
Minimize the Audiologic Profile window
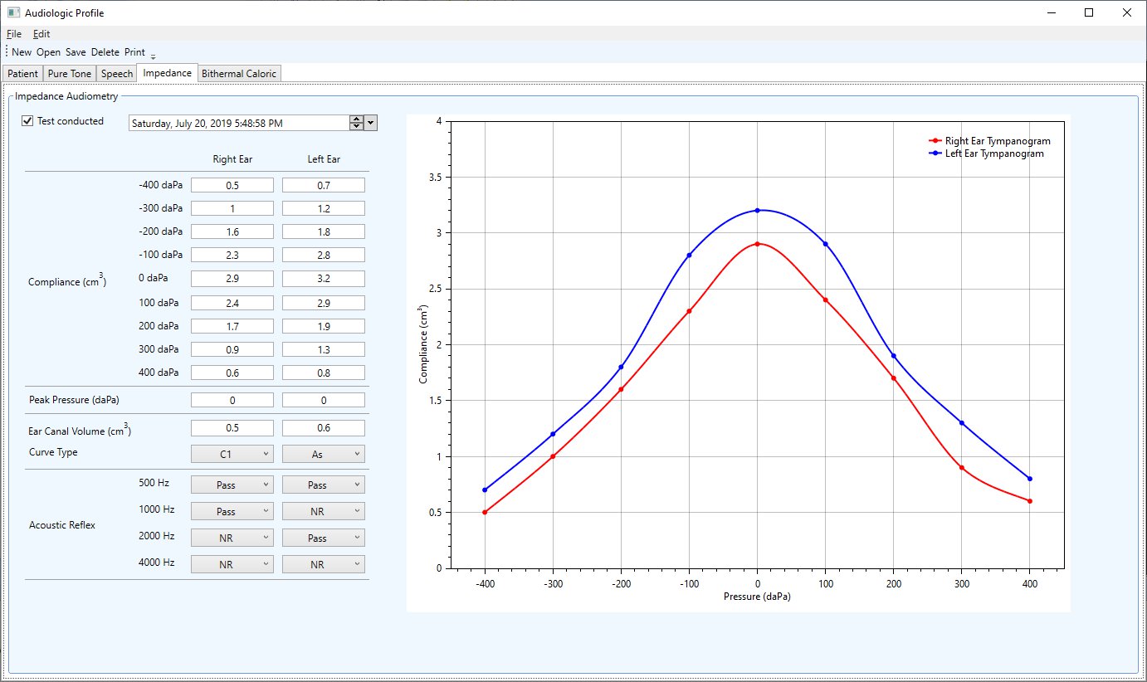coord(1051,12)
